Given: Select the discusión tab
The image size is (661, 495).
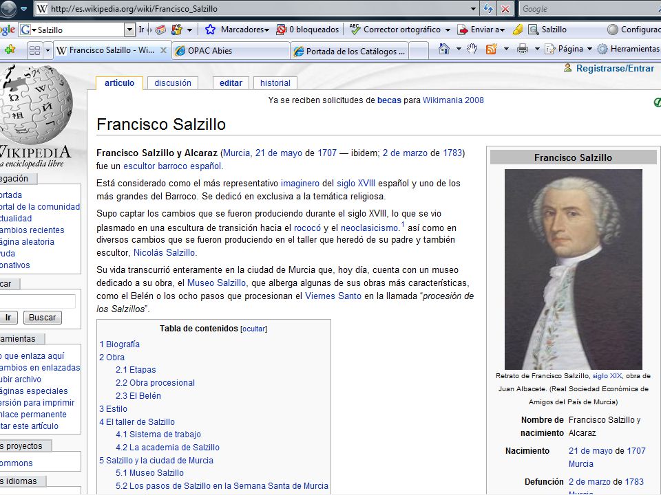Looking at the screenshot, I should tap(173, 83).
